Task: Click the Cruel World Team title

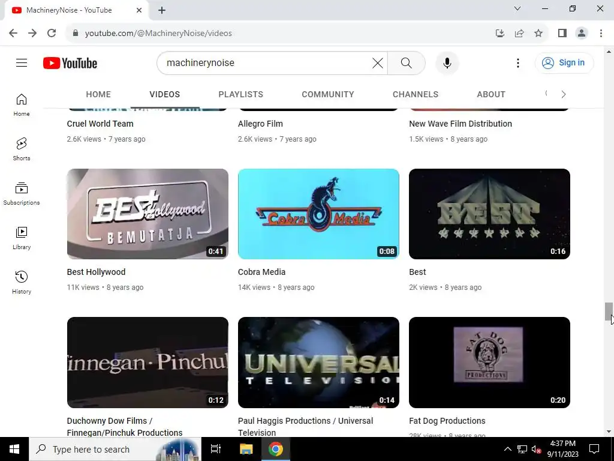Action: pyautogui.click(x=100, y=124)
